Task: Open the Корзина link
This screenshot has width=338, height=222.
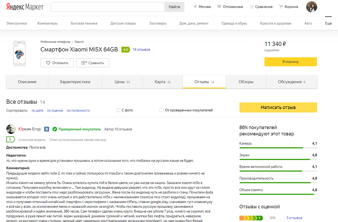Action: coord(291,7)
